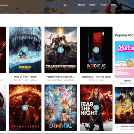Open the Barbie title link
Image resolution: width=134 pixels, height=134 pixels.
tap(127, 81)
